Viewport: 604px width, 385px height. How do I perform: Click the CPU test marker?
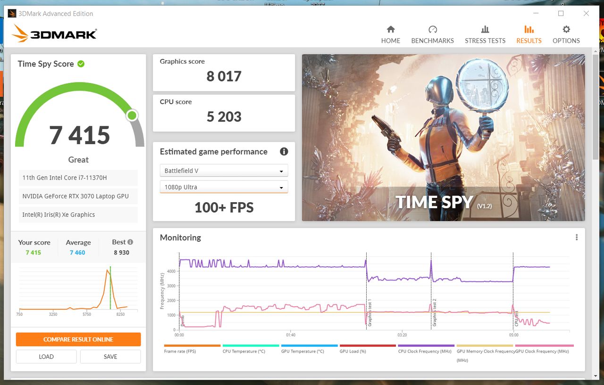click(517, 319)
